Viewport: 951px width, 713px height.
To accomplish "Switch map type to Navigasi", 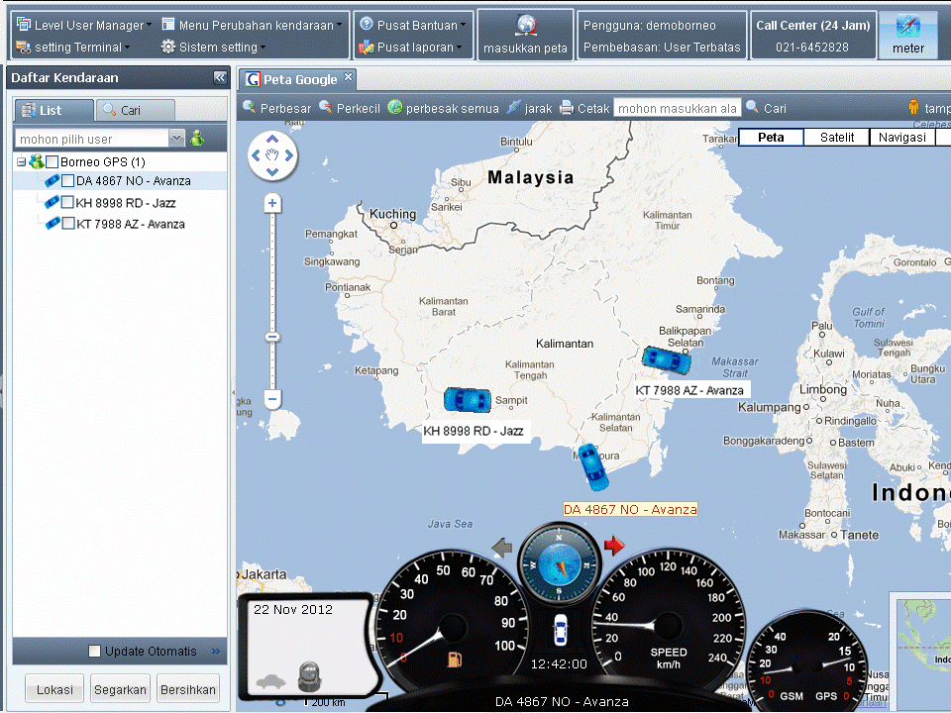I will pyautogui.click(x=902, y=137).
